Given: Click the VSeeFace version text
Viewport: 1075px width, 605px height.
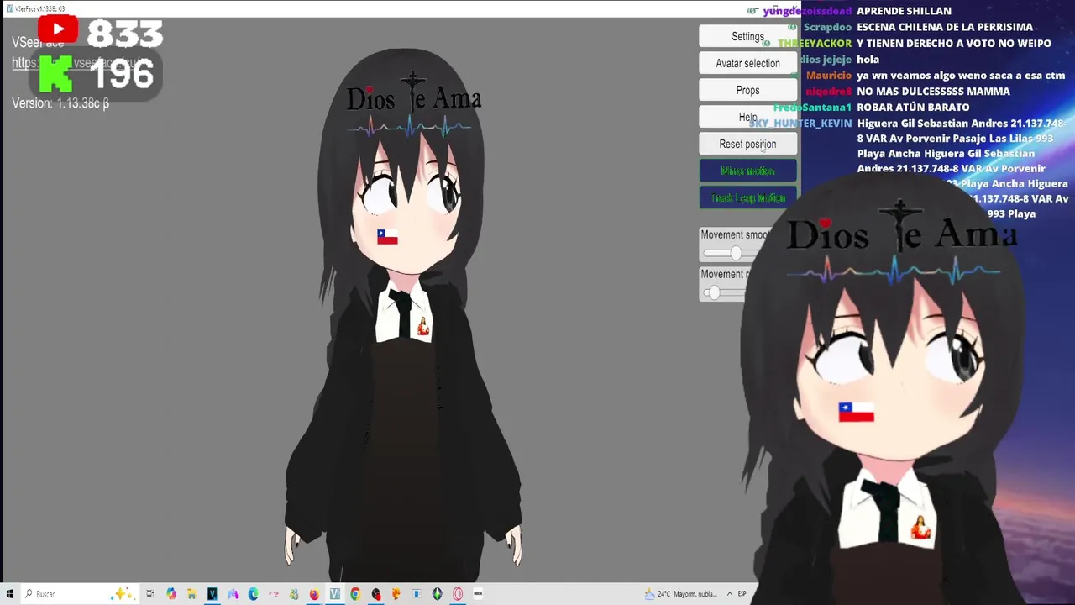Looking at the screenshot, I should [60, 103].
